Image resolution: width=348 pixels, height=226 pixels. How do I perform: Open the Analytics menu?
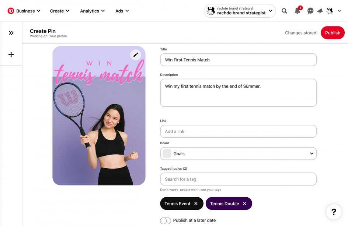coord(92,11)
